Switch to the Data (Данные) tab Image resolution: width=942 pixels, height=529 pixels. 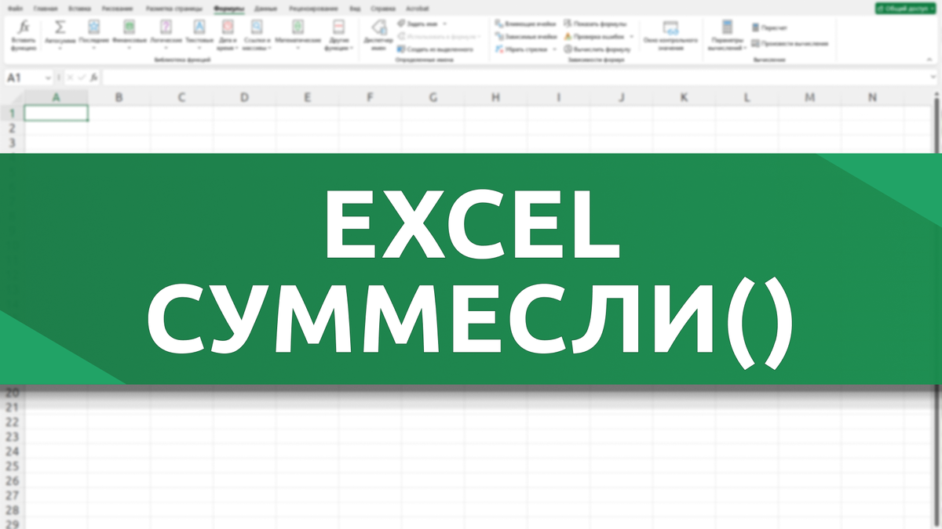(x=265, y=7)
